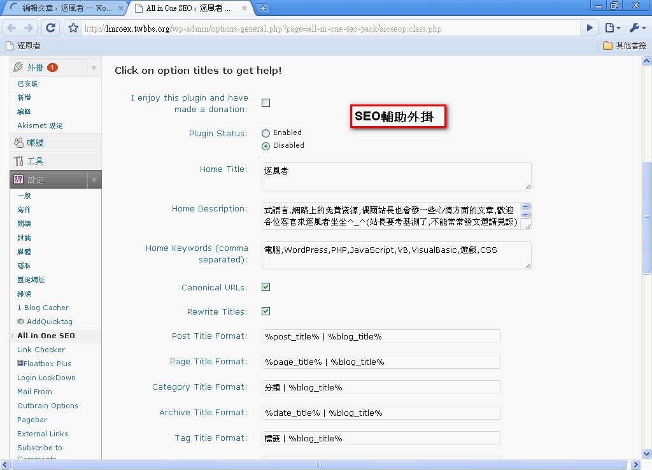652x470 pixels.
Task: Click the page vertical scrollbar down arrow
Action: pyautogui.click(x=646, y=454)
